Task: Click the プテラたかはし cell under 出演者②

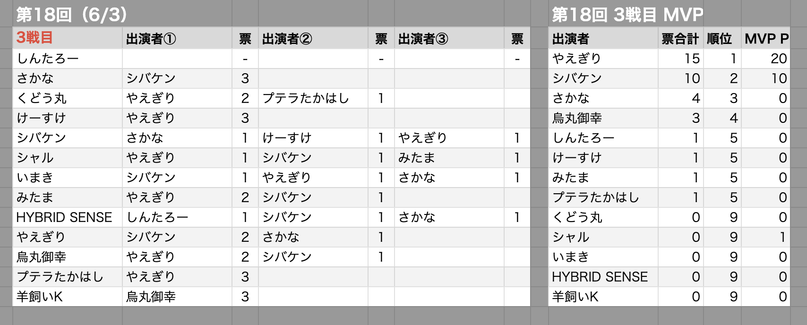Action: tap(313, 98)
